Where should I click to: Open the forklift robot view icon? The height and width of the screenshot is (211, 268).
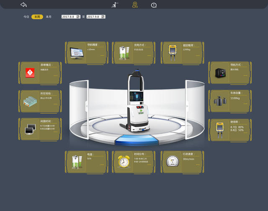pyautogui.click(x=115, y=5)
